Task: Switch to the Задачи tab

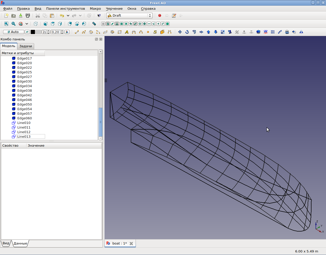Action: (26, 46)
